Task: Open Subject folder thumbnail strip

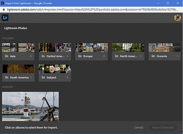Action: tap(55, 69)
